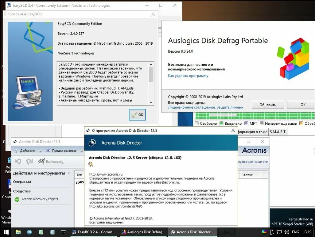The width and height of the screenshot is (315, 237).
Task: Click the network tray icon
Action: coord(279,232)
